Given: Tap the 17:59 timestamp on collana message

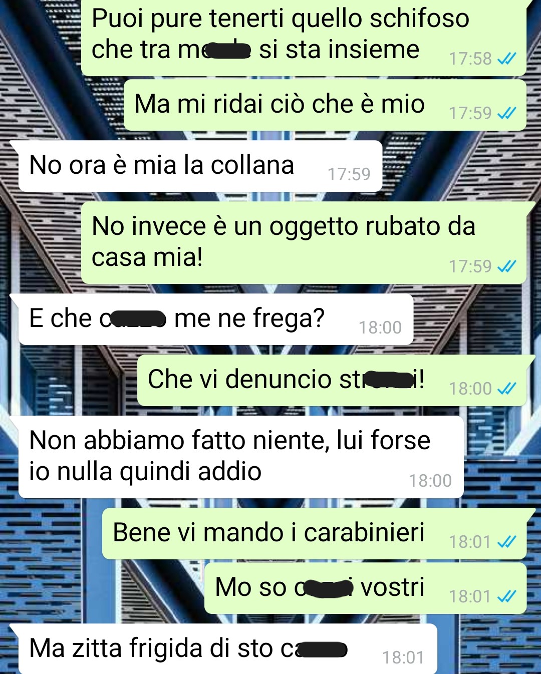Looking at the screenshot, I should point(349,174).
